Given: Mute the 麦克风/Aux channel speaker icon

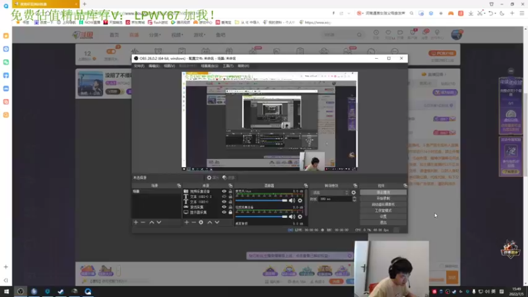Looking at the screenshot, I should coord(292,201).
